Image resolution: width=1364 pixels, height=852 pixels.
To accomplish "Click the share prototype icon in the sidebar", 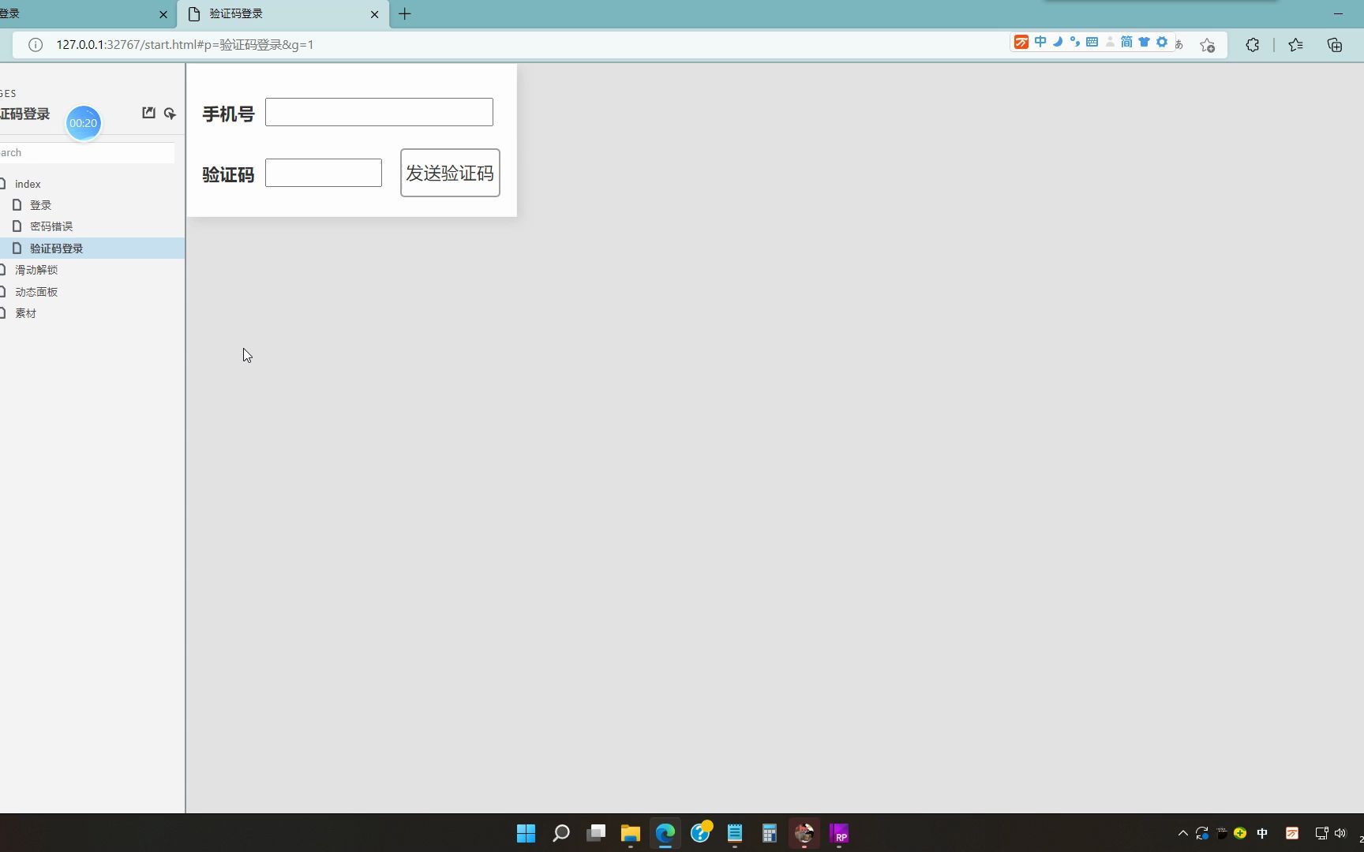I will [x=148, y=113].
